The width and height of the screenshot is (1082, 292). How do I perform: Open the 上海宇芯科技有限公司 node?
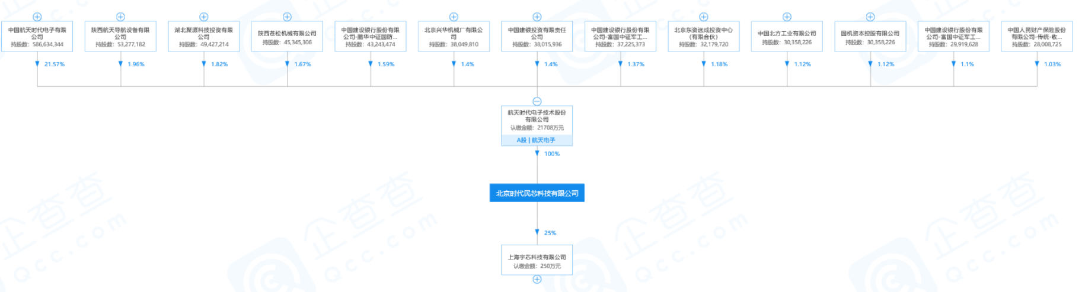click(x=537, y=260)
